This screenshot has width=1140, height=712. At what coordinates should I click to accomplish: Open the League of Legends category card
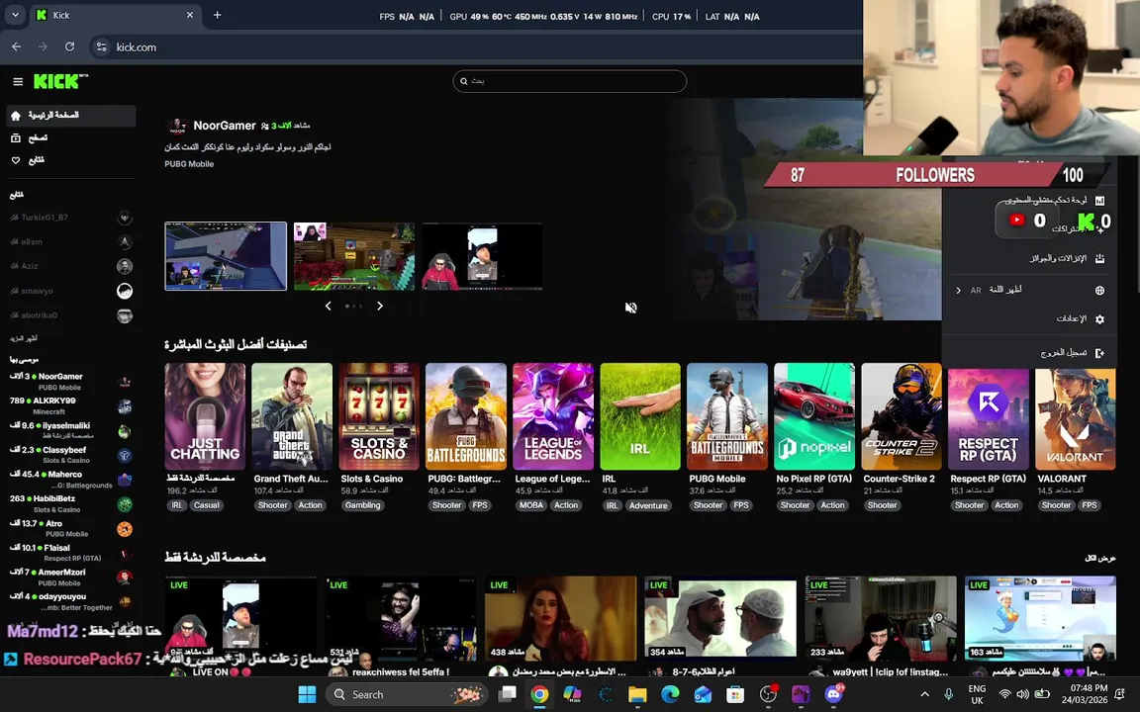click(x=553, y=416)
